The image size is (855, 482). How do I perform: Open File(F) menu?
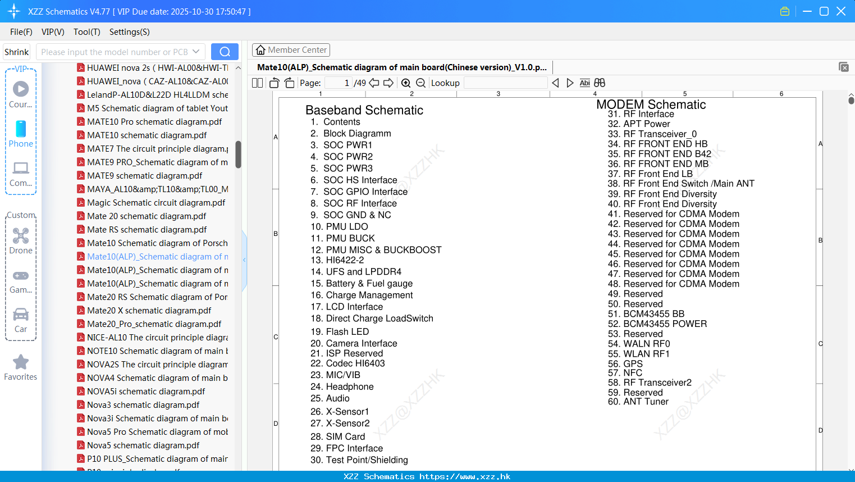(x=21, y=32)
